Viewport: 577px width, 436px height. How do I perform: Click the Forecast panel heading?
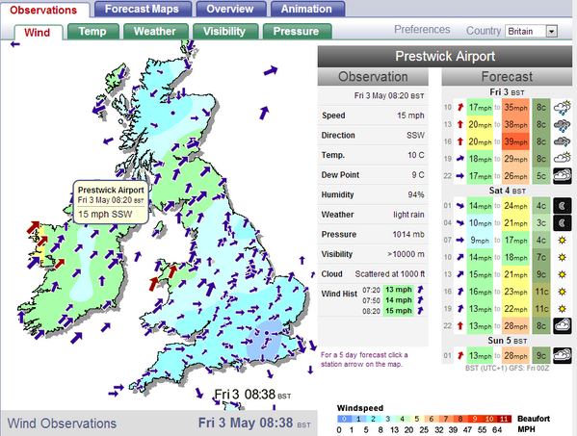tap(507, 76)
